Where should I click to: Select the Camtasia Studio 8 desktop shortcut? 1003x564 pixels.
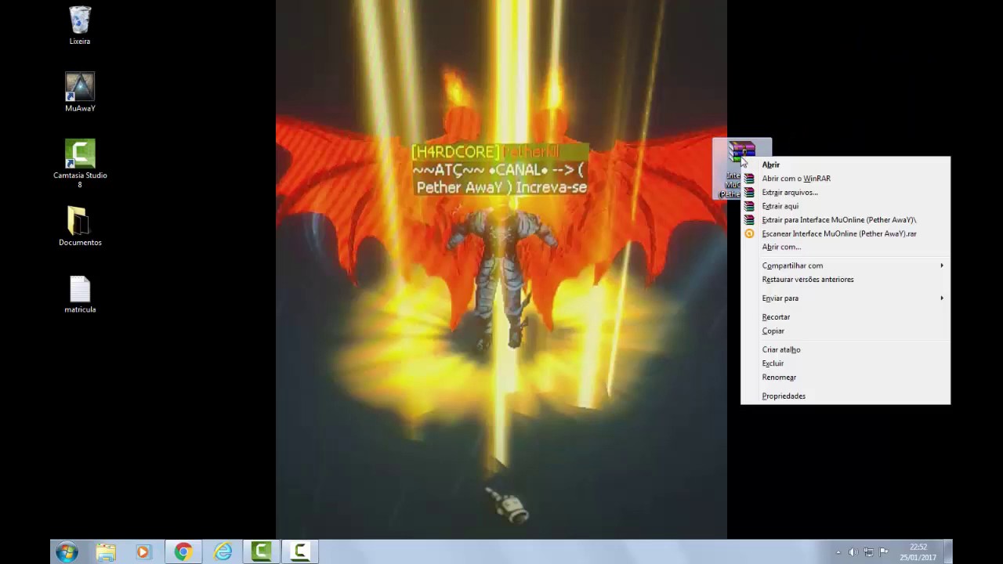pyautogui.click(x=80, y=163)
